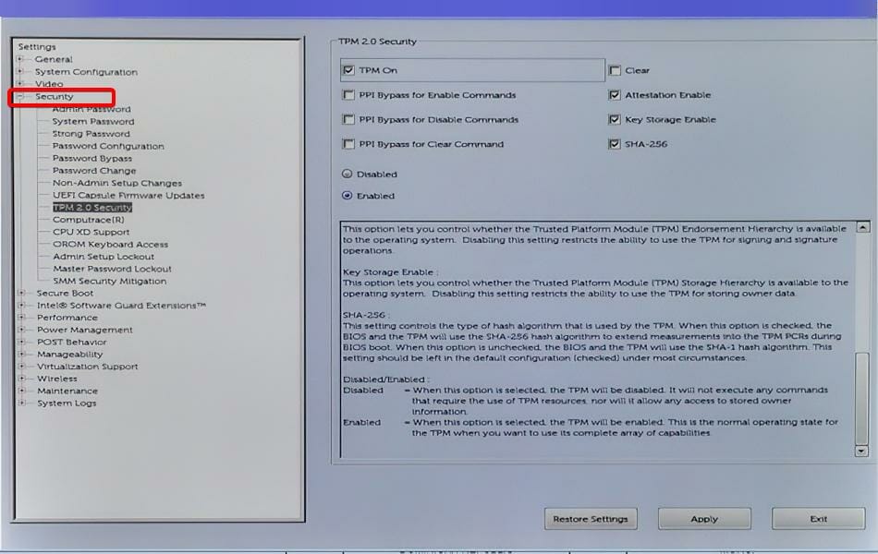Uncheck Attestation Enable
The height and width of the screenshot is (554, 878).
pos(615,94)
